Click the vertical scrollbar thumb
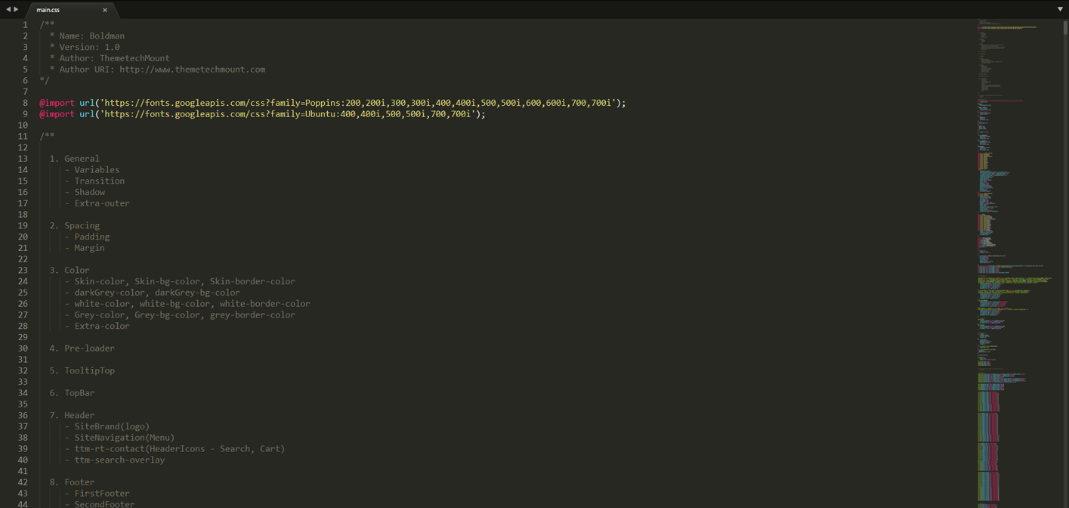Screen dimensions: 1069x508 point(1065,26)
